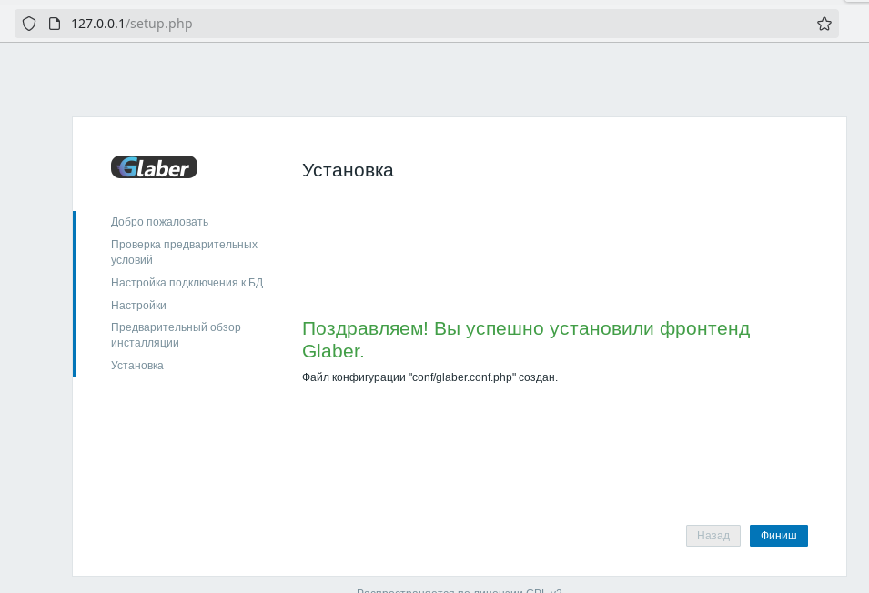
Task: Click the 'Установка' page heading
Action: pyautogui.click(x=348, y=170)
